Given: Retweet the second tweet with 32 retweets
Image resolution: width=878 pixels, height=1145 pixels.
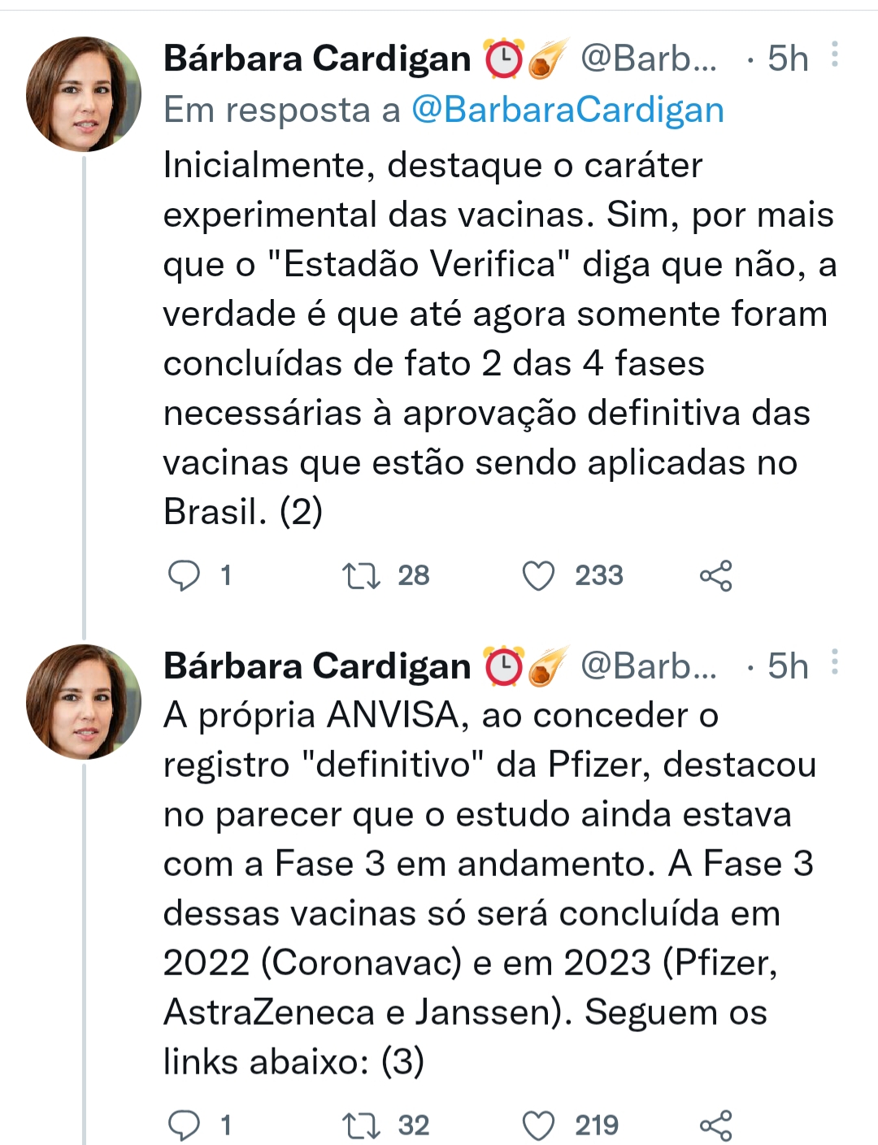Looking at the screenshot, I should point(361,1125).
